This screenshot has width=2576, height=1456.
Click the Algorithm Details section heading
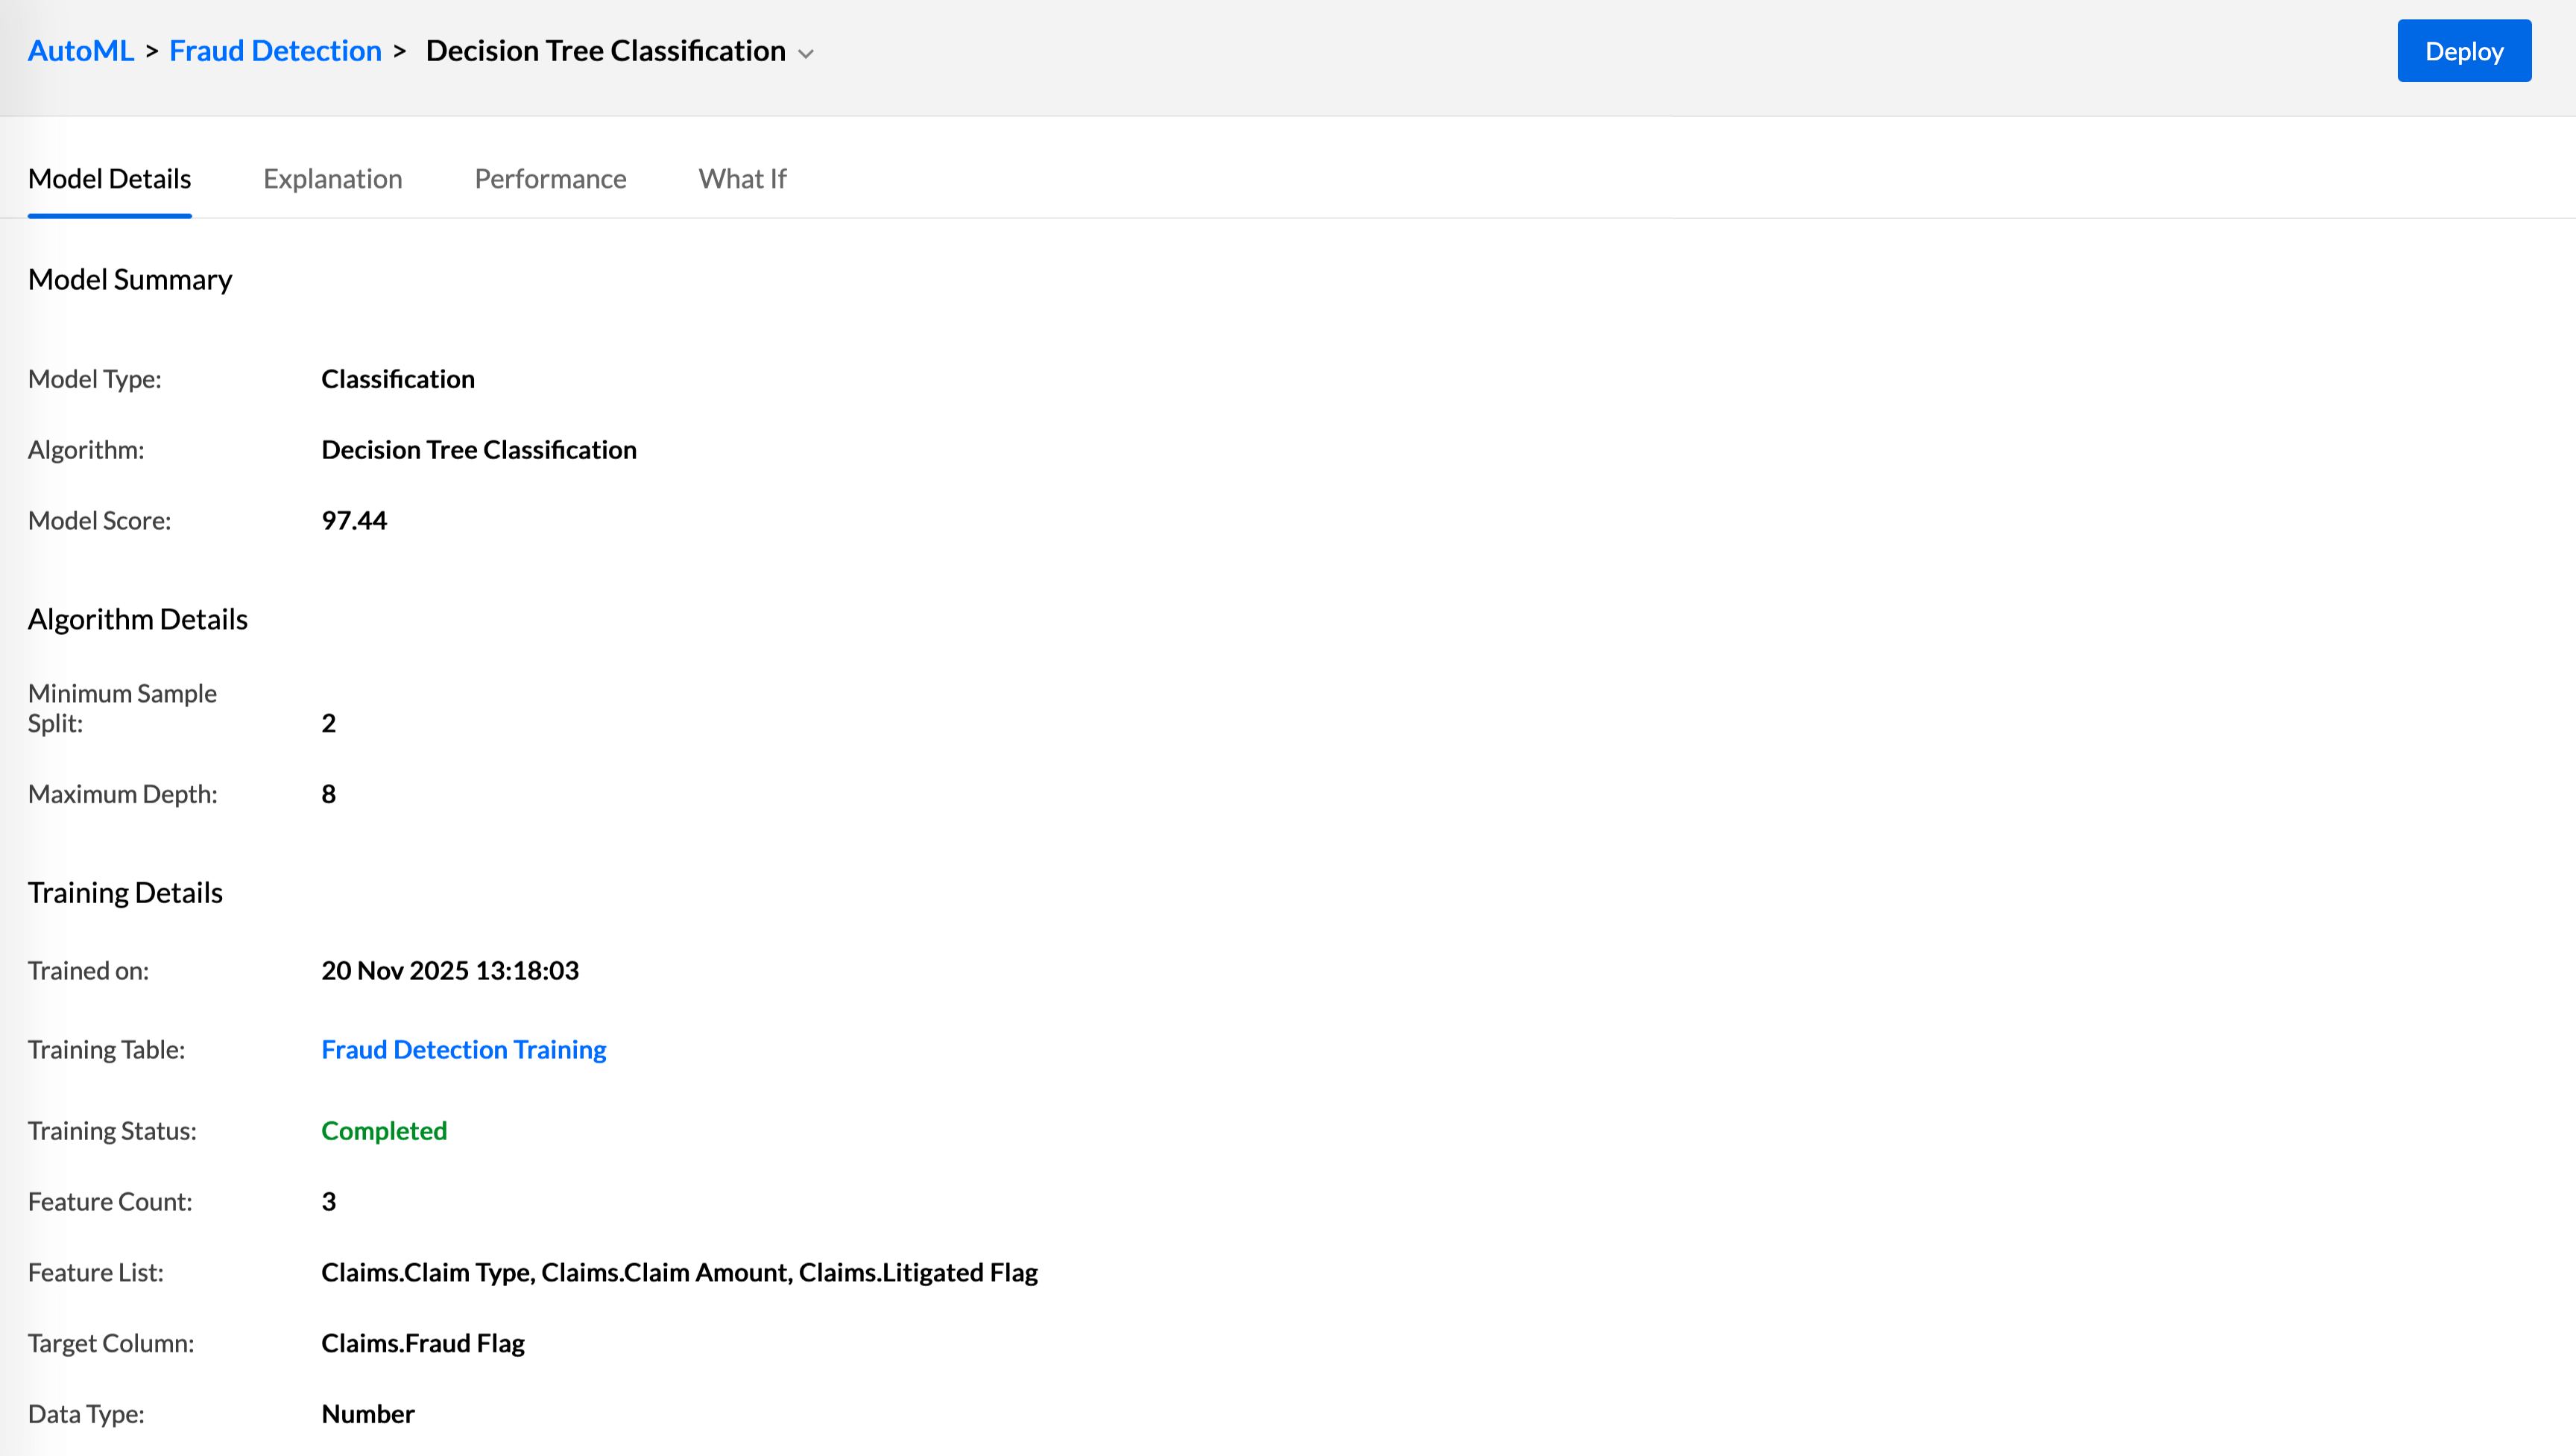(137, 619)
